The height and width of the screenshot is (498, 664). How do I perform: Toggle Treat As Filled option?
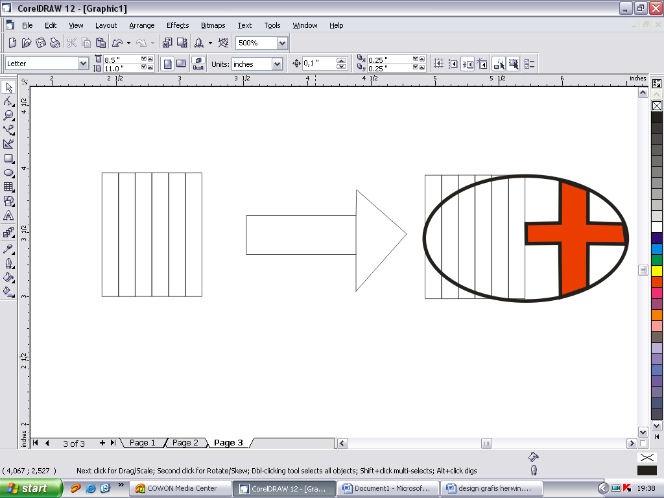point(514,64)
